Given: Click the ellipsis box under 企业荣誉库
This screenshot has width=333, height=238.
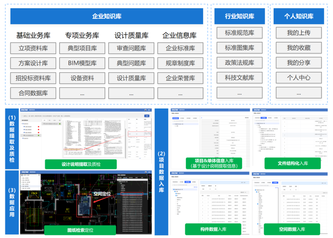Looking at the screenshot, I should pos(180,93).
